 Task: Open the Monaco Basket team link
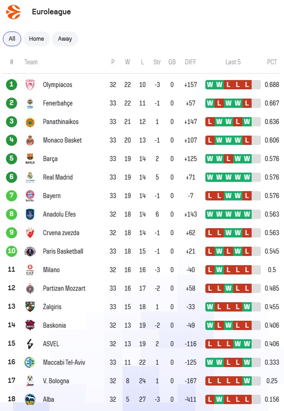coord(62,140)
